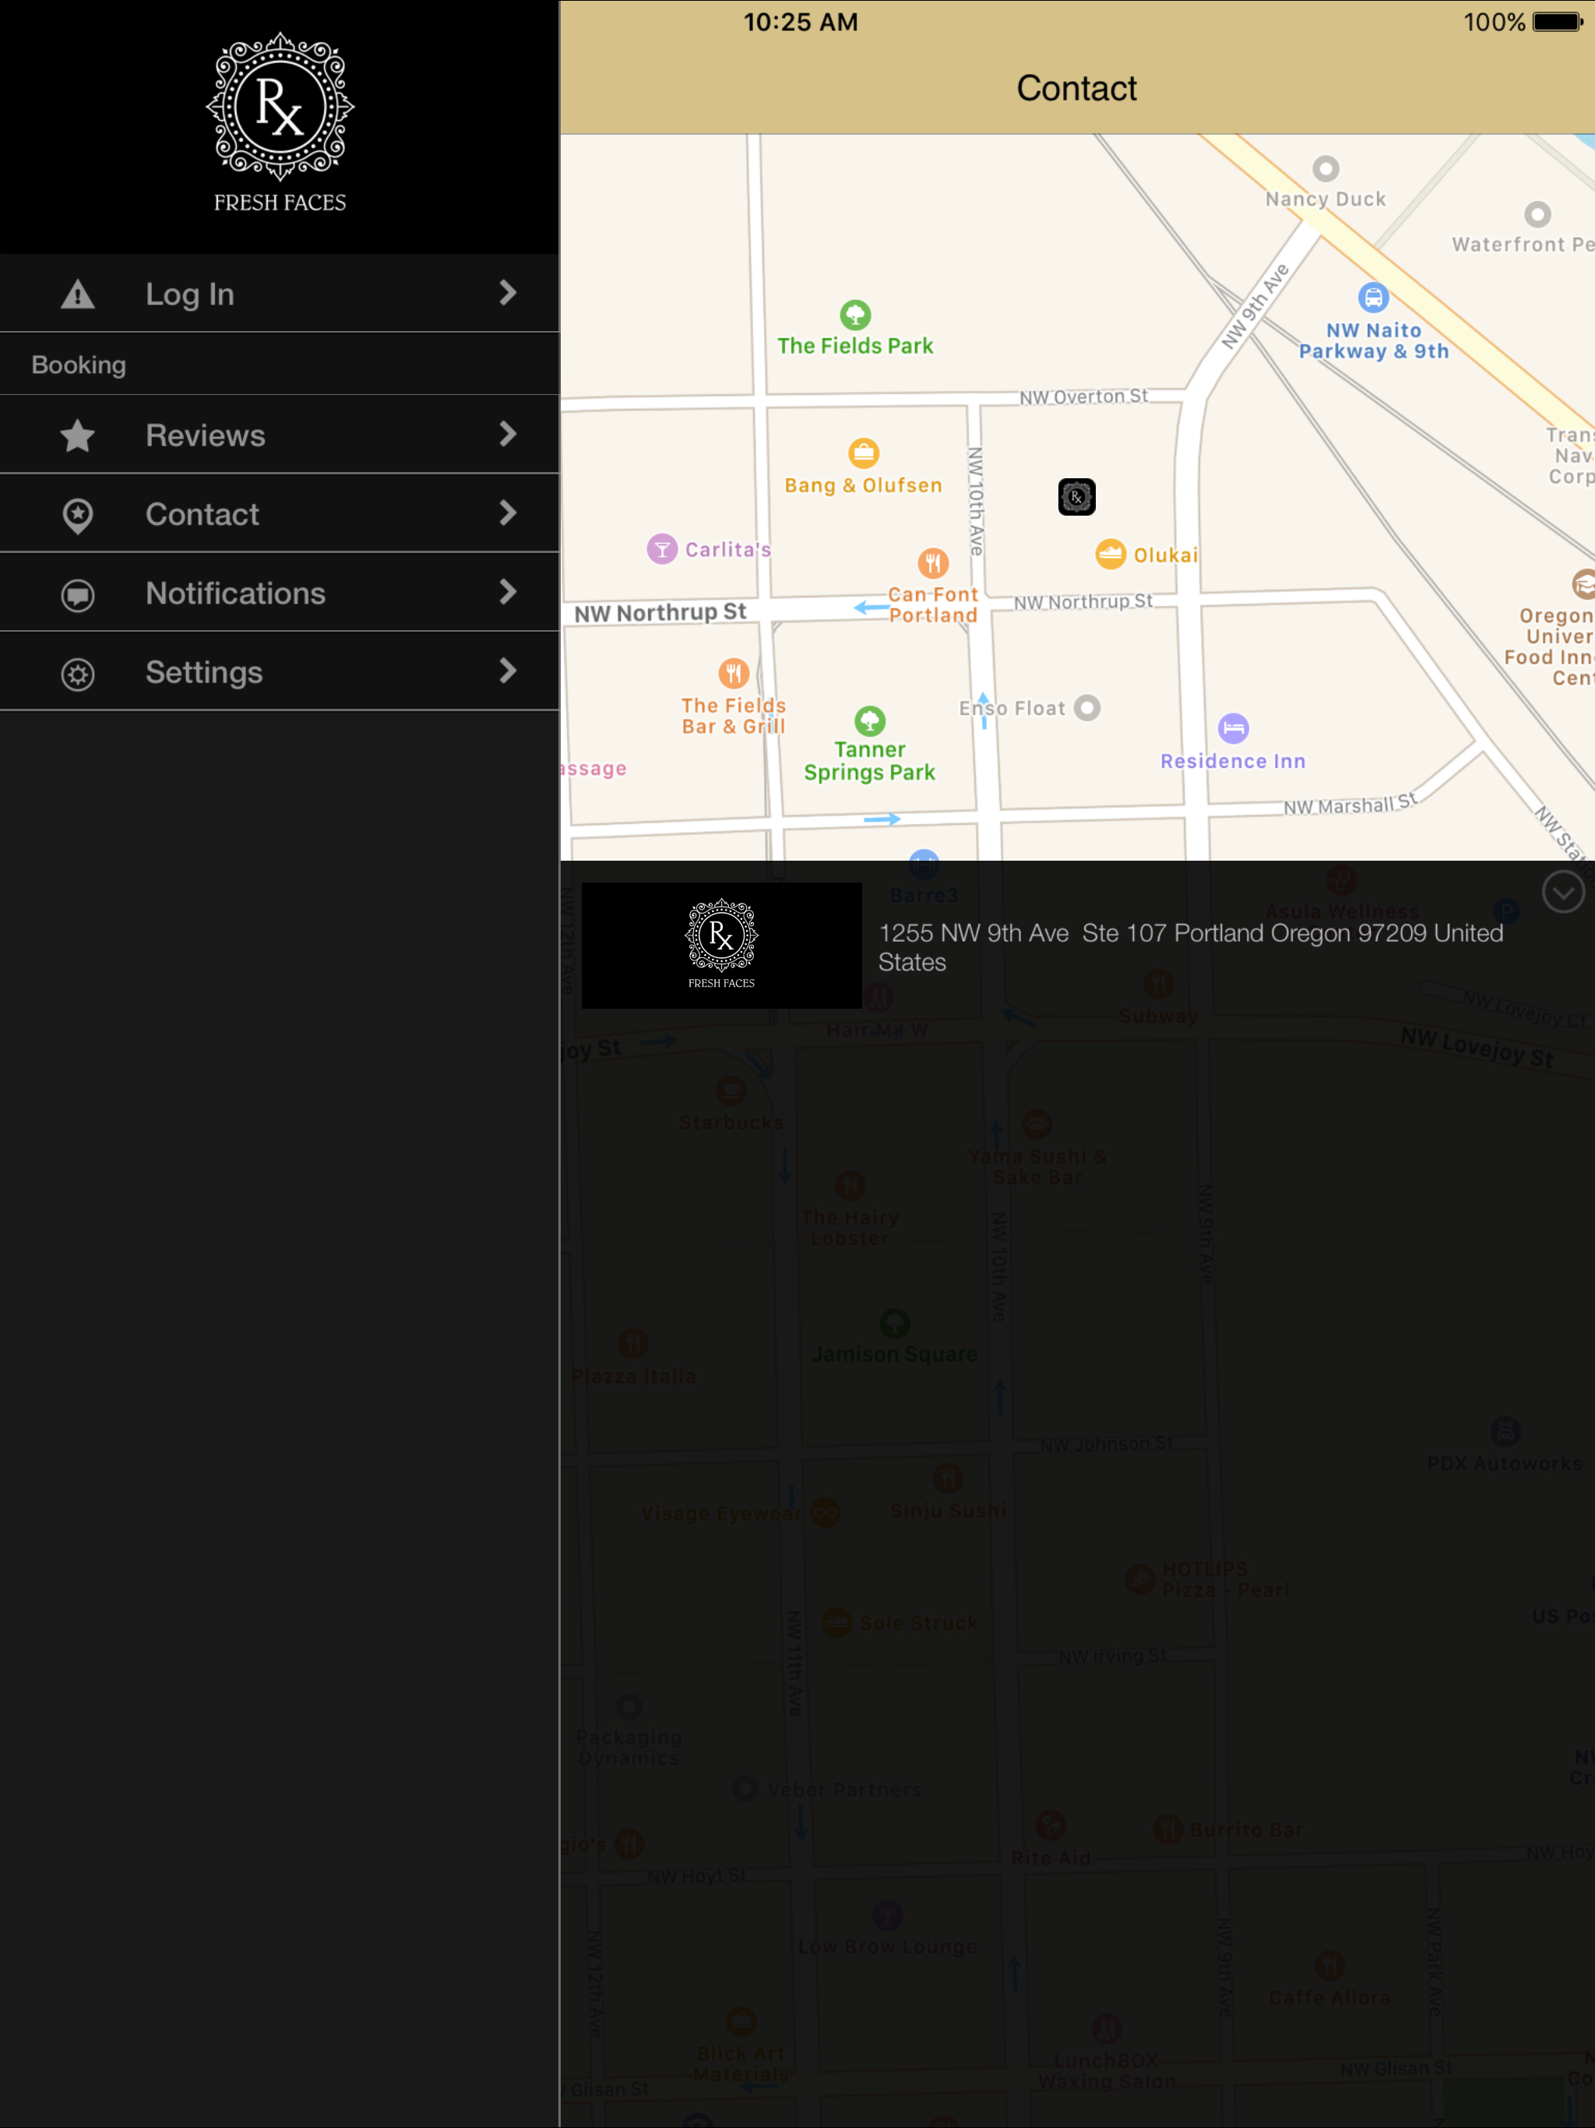Tap the speech bubble icon beside Notifications
The image size is (1595, 2128).
(78, 594)
